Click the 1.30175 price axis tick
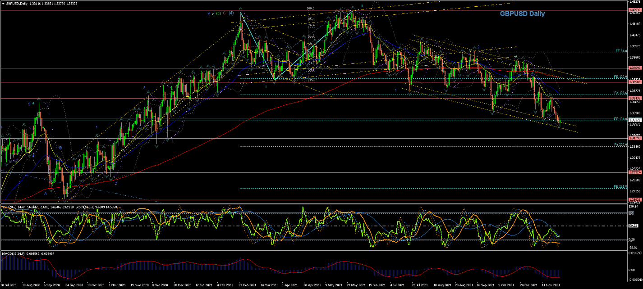643x289 pixels. (x=634, y=158)
